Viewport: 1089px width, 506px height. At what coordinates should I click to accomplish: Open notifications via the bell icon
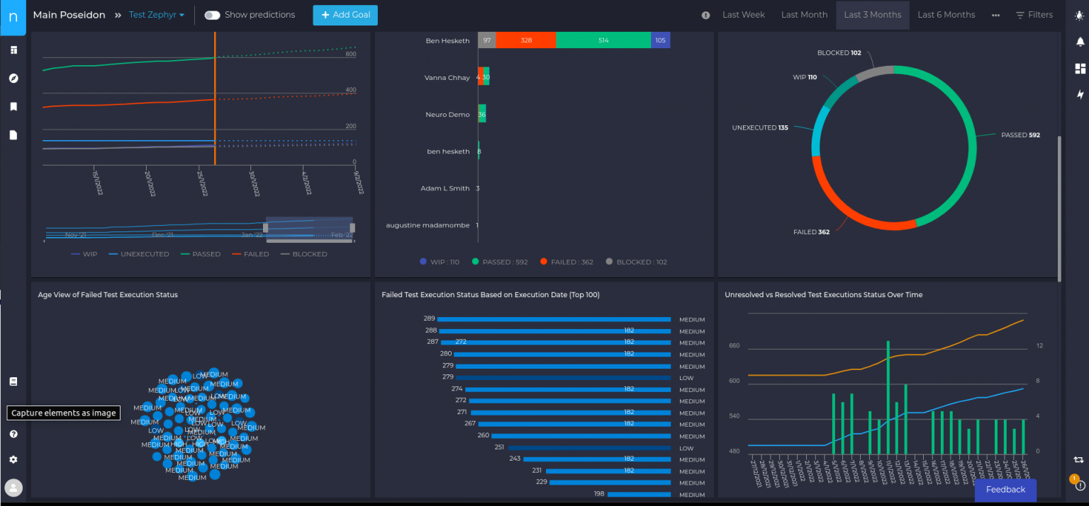tap(1080, 42)
